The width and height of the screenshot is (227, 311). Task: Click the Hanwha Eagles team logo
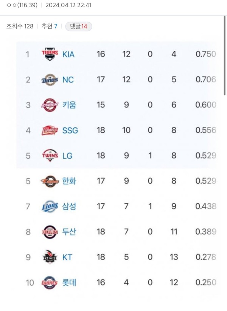(50, 181)
